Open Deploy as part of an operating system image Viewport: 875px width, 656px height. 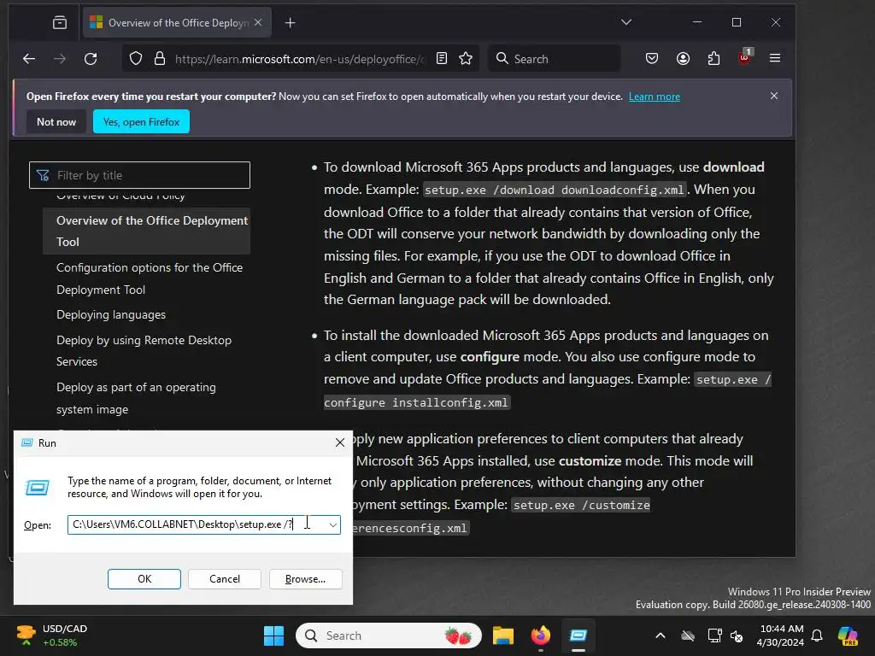[136, 398]
